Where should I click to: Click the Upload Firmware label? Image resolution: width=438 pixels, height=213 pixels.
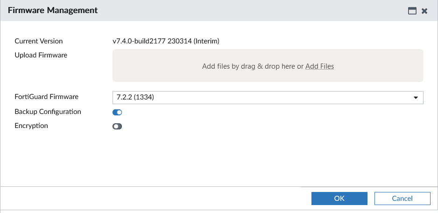coord(41,55)
